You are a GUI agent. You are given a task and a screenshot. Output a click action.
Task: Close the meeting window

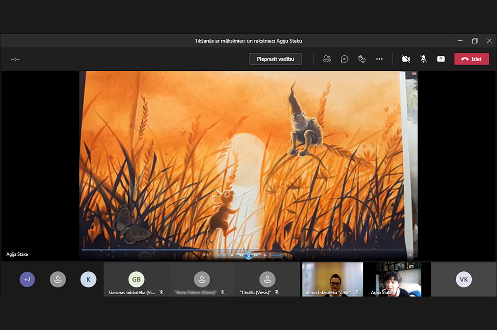(489, 41)
